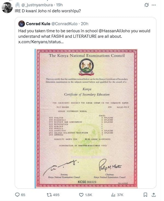
Task: Click Conrad Kulo's small avatar
Action: tap(22, 24)
